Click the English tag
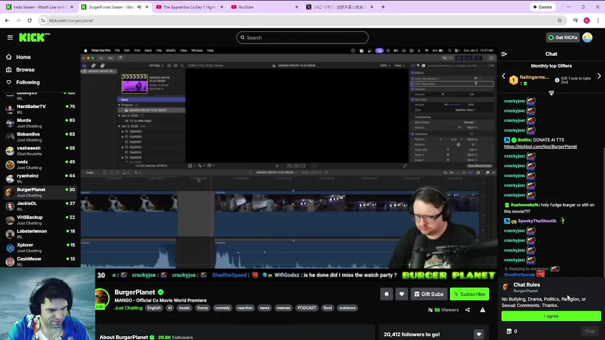Image resolution: width=605 pixels, height=340 pixels. point(154,308)
